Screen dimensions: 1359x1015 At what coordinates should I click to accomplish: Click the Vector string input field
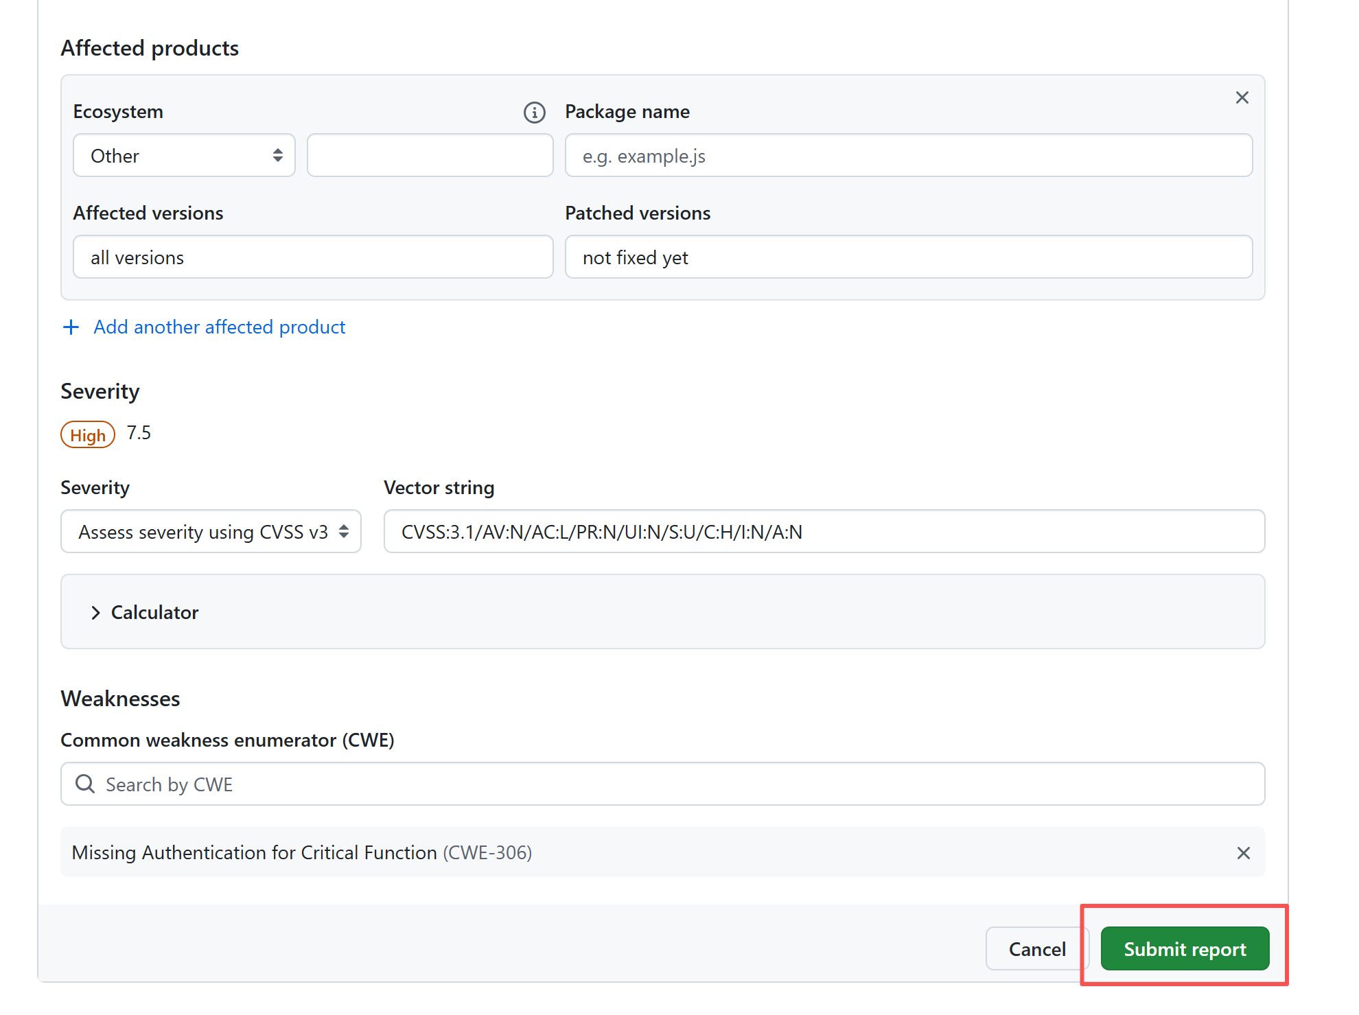click(824, 532)
